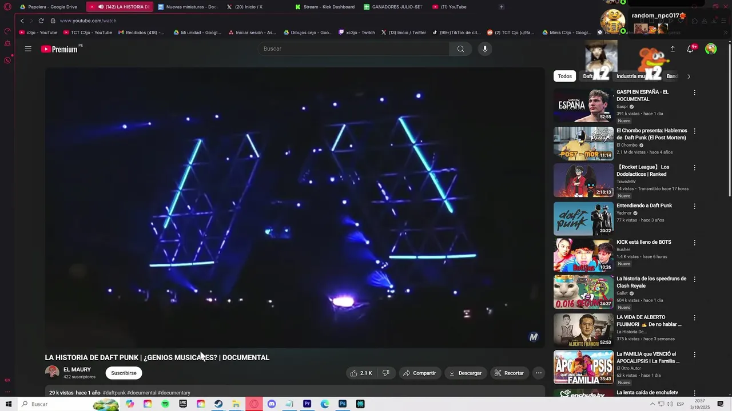Open options for Clash Royale speedruns video
732x411 pixels.
(x=695, y=279)
